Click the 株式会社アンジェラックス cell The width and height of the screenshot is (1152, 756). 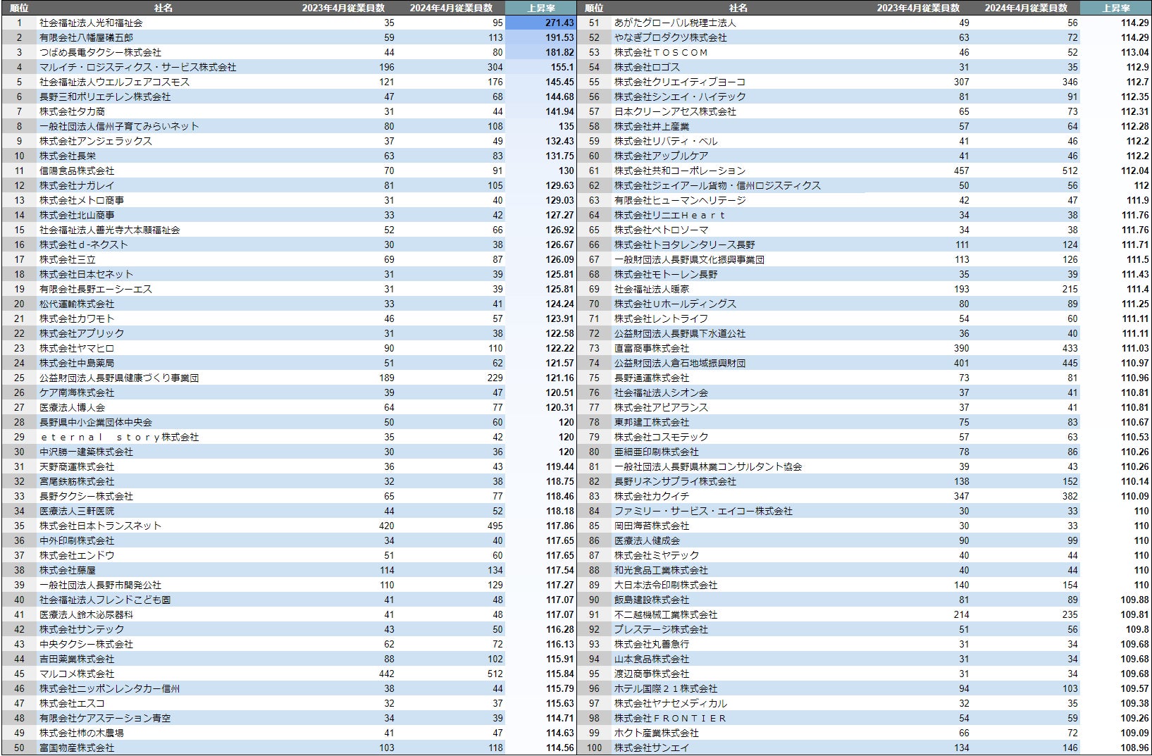(x=96, y=141)
